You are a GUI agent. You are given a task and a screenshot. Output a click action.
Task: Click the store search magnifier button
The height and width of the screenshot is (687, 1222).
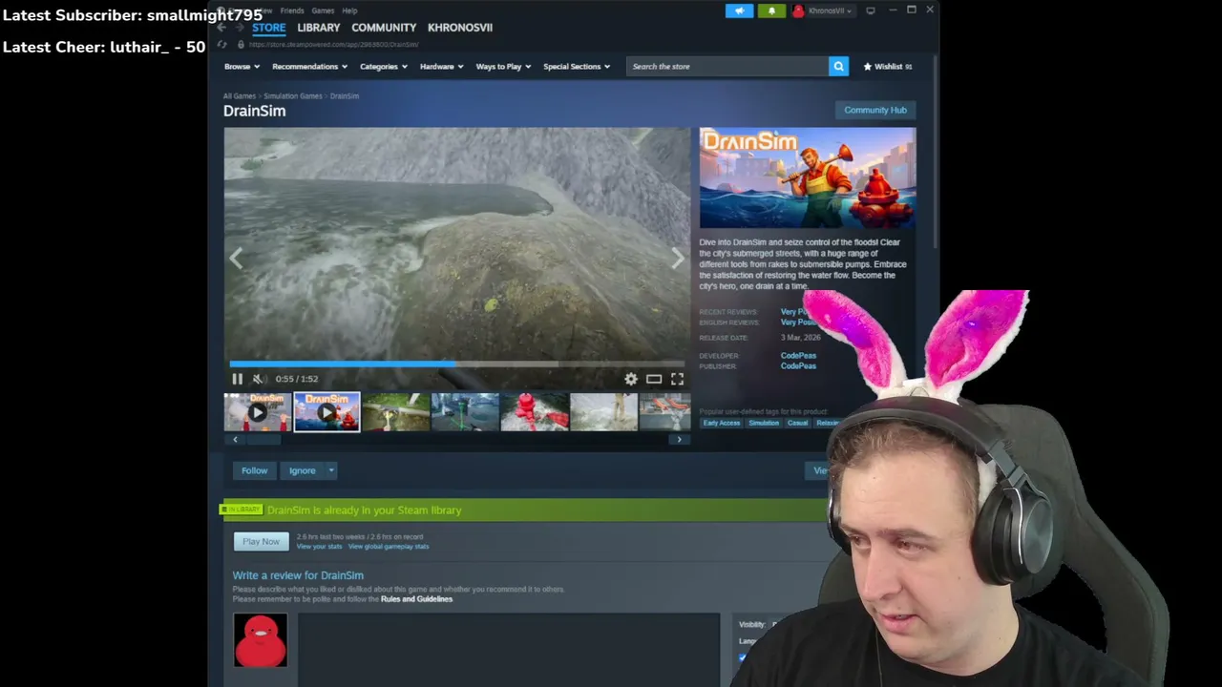click(838, 66)
